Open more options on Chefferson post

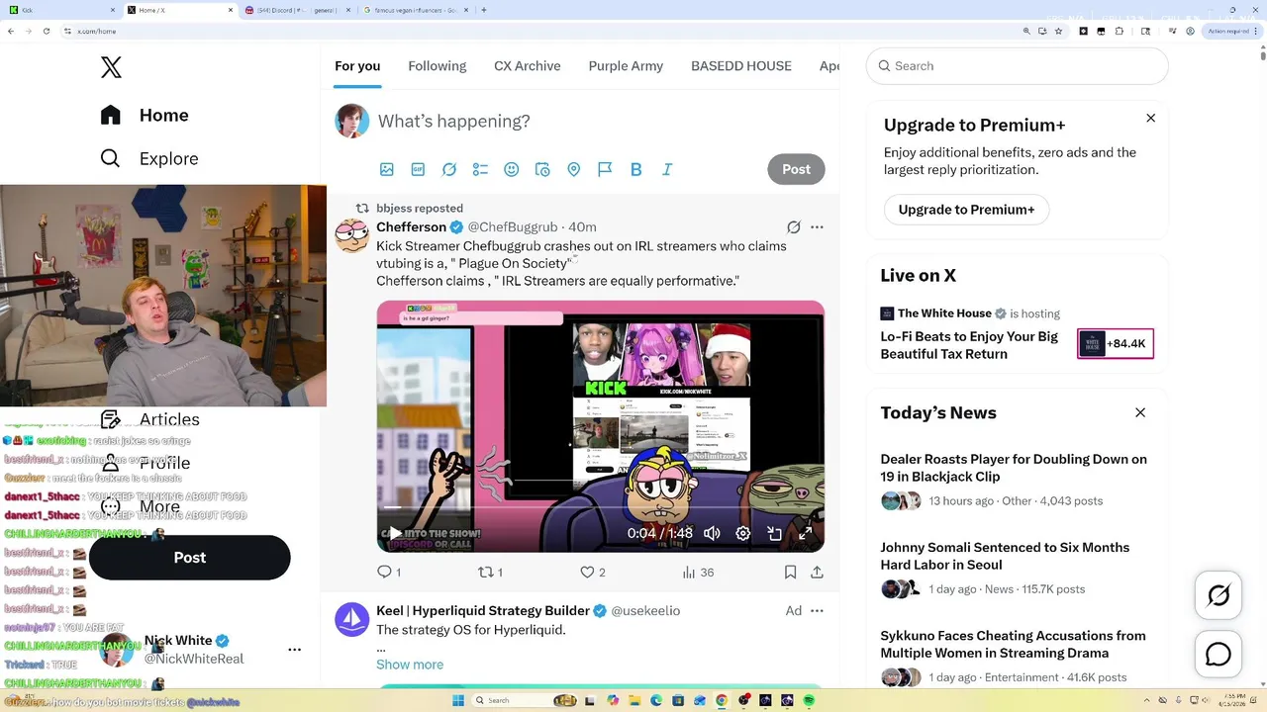coord(817,226)
